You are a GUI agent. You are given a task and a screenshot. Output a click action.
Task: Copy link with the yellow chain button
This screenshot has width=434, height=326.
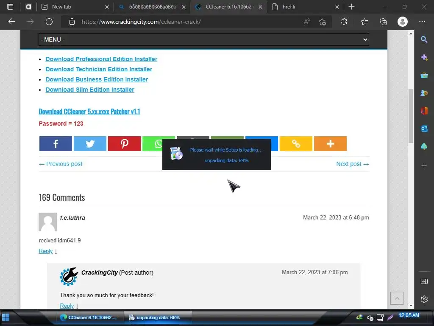(x=296, y=143)
